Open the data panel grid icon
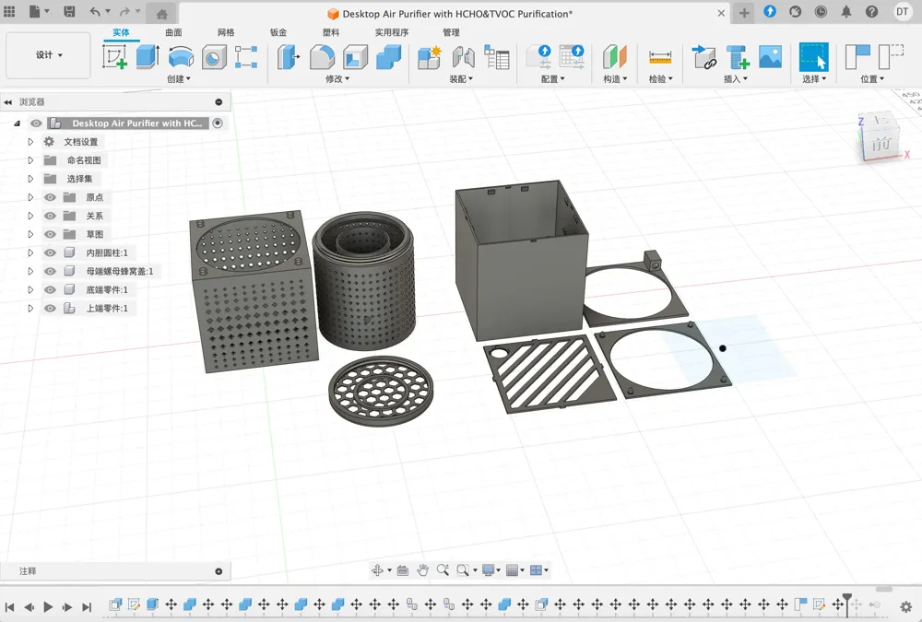The width and height of the screenshot is (922, 622). pyautogui.click(x=9, y=11)
